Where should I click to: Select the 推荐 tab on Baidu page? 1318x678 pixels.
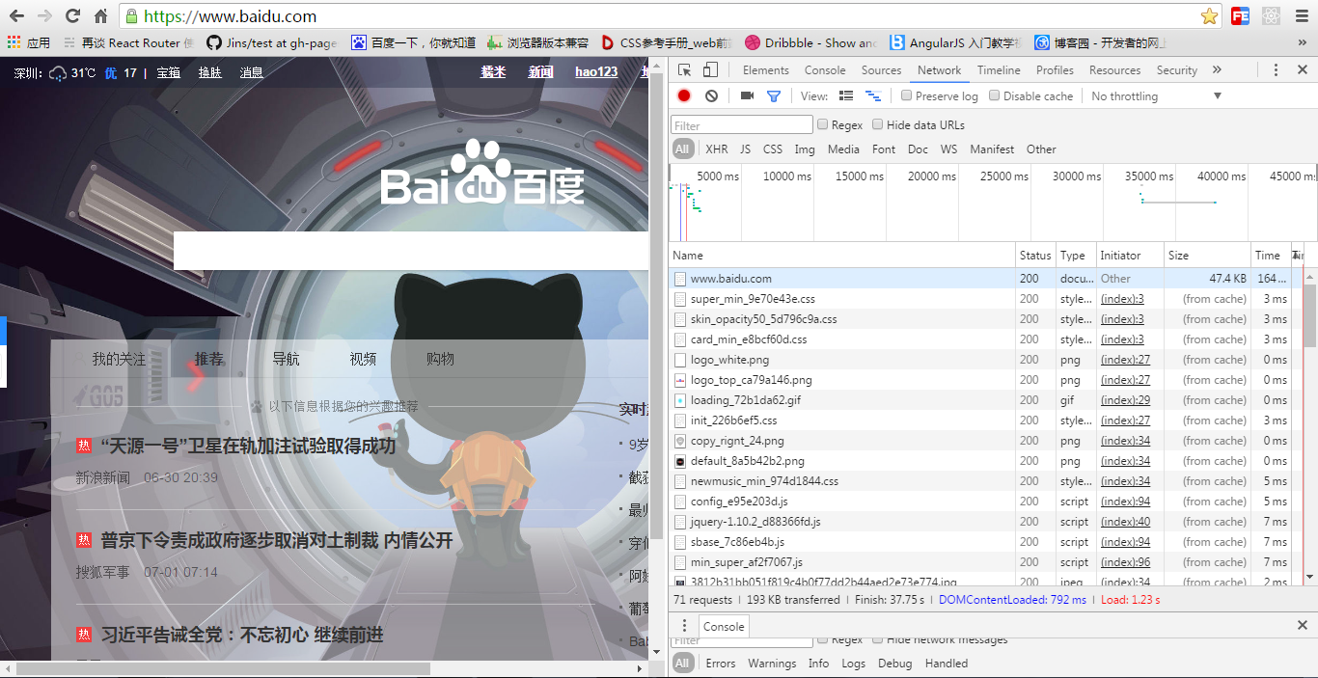pos(208,359)
